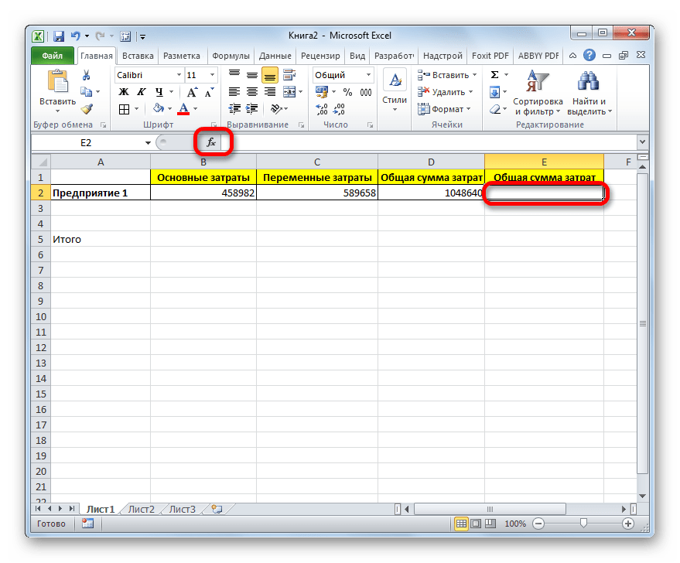Select cell A5 containing Итого
This screenshot has width=680, height=563.
click(x=100, y=239)
